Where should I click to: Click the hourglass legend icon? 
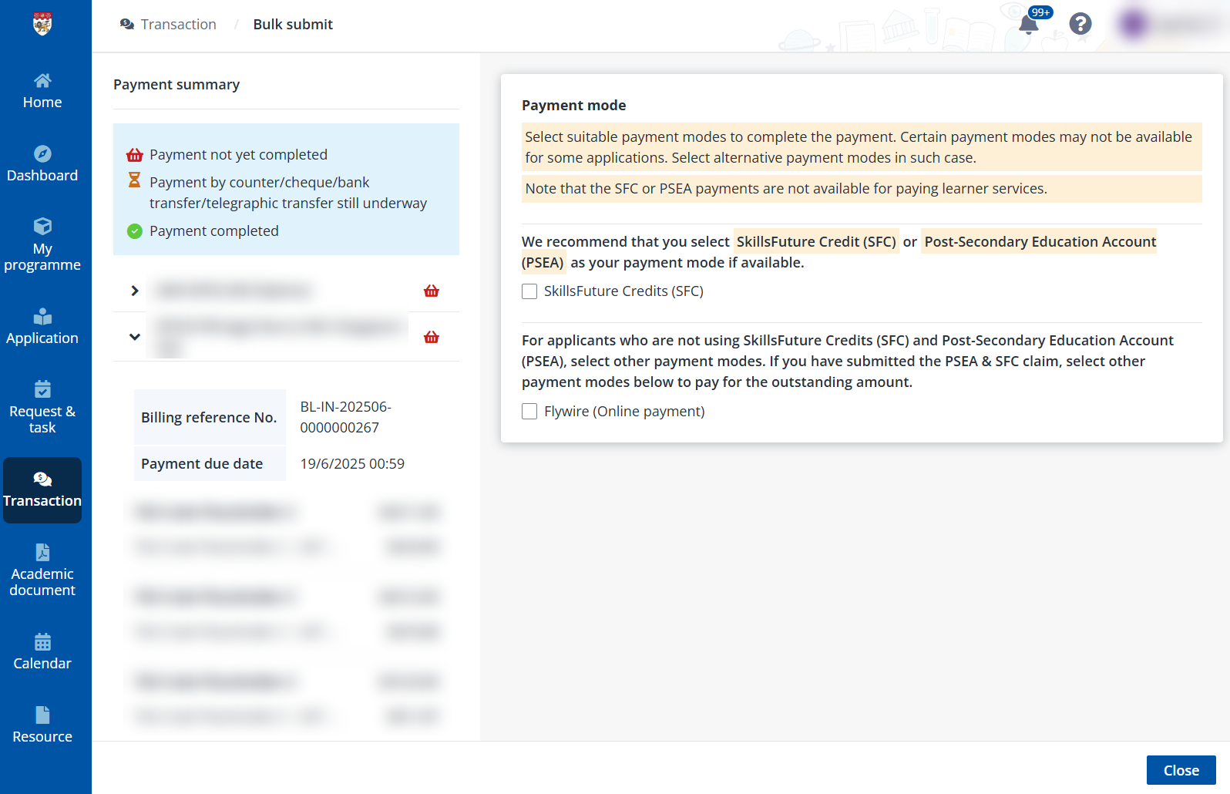coord(135,180)
